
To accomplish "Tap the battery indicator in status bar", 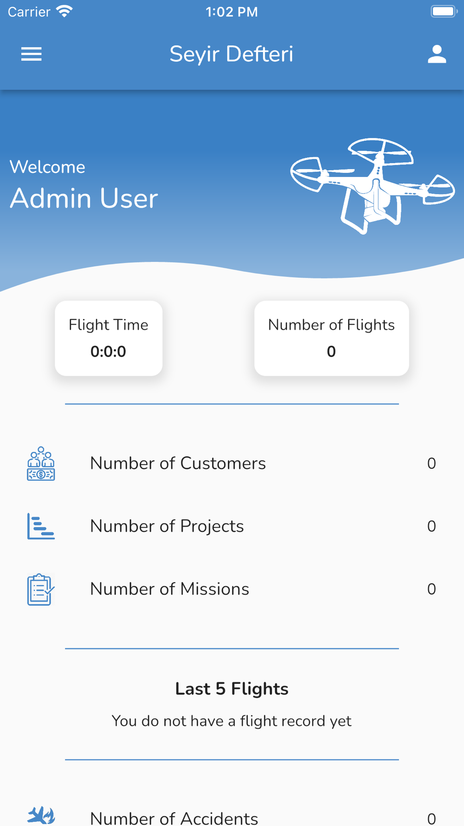I will click(444, 12).
